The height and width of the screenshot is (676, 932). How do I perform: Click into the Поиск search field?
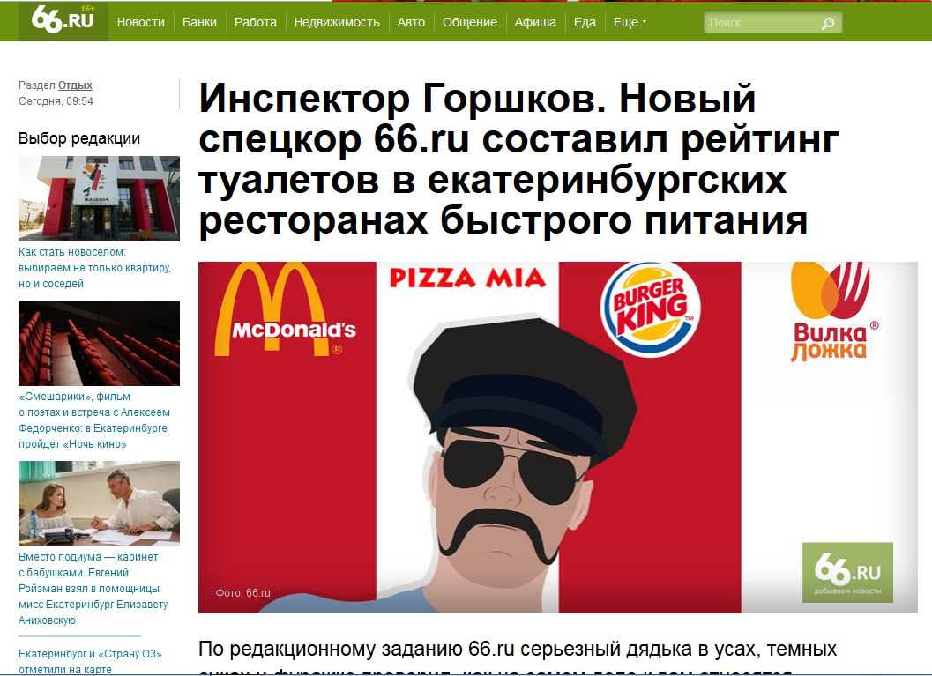763,23
